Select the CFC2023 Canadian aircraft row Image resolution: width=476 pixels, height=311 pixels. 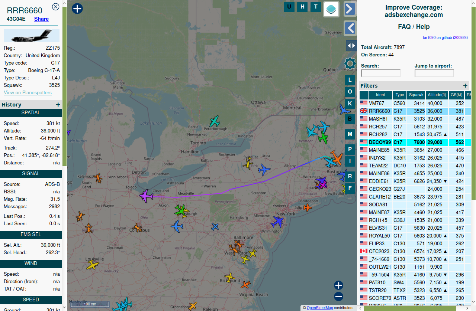pos(415,251)
